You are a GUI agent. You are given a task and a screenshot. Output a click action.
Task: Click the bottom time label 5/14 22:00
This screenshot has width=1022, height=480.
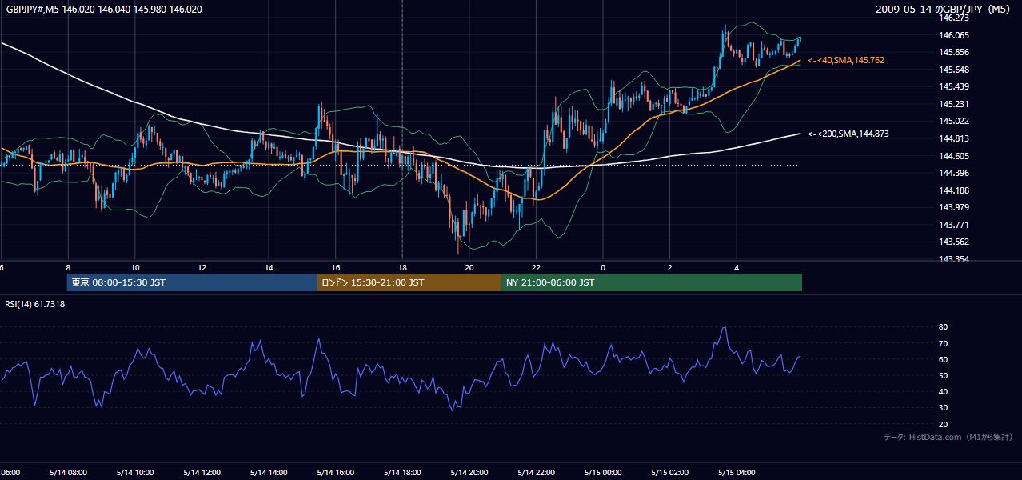pyautogui.click(x=537, y=472)
